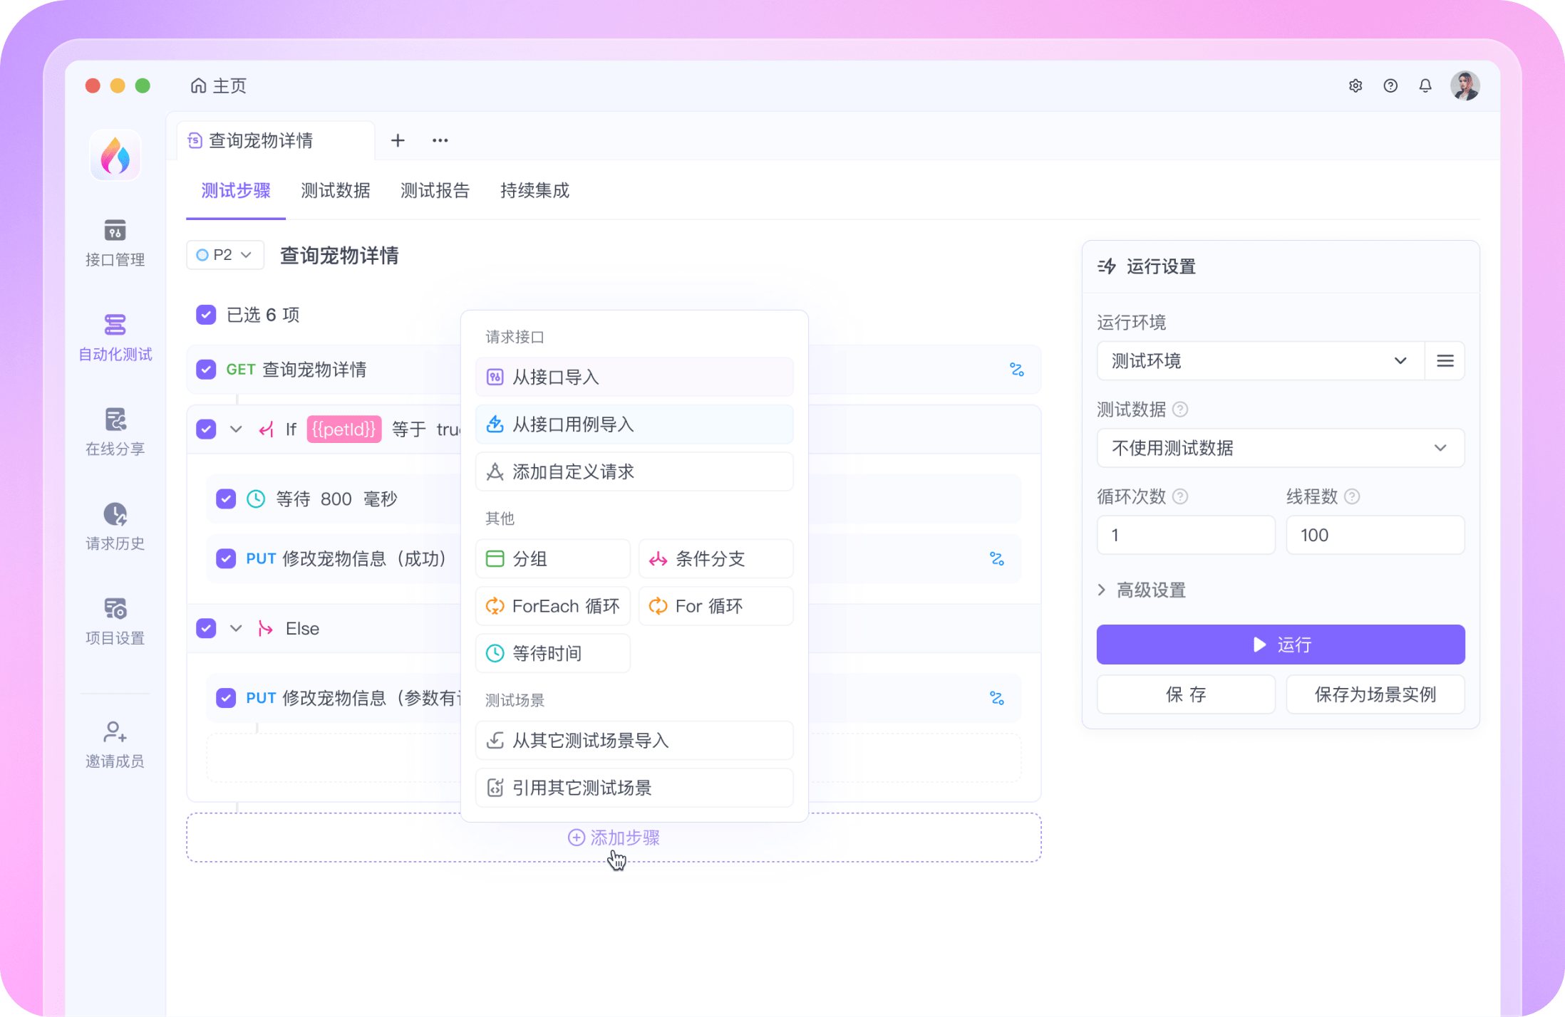Click the 保存为场景实例 button
Viewport: 1565px width, 1017px height.
[1375, 694]
